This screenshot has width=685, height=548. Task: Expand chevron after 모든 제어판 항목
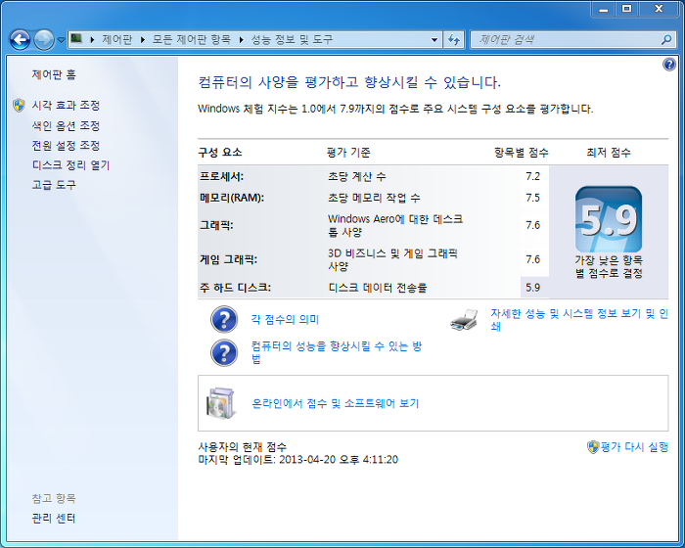[241, 40]
